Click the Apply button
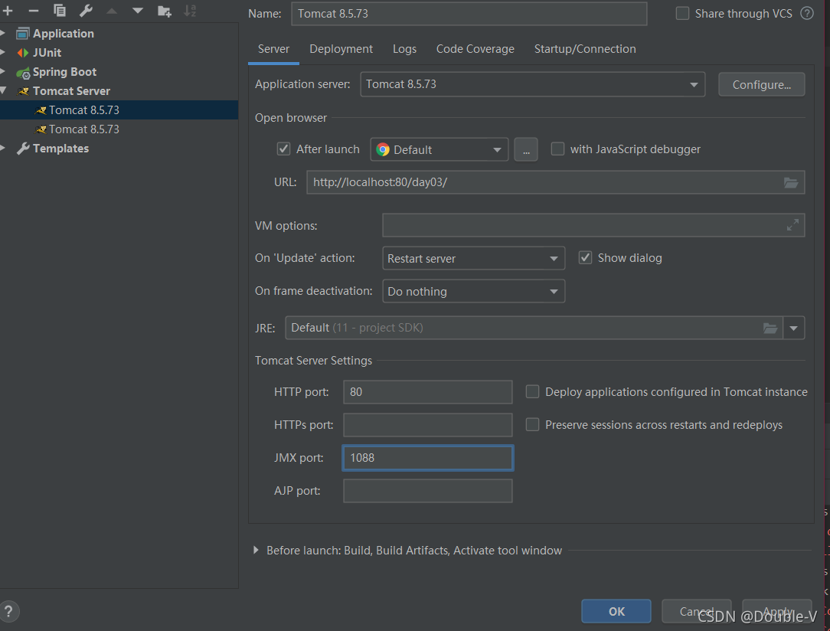The width and height of the screenshot is (830, 631). (x=777, y=611)
